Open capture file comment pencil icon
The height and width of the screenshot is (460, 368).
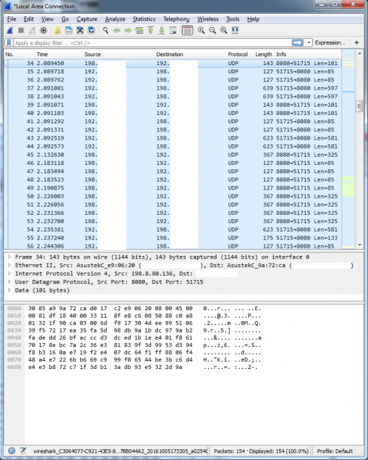pos(23,451)
